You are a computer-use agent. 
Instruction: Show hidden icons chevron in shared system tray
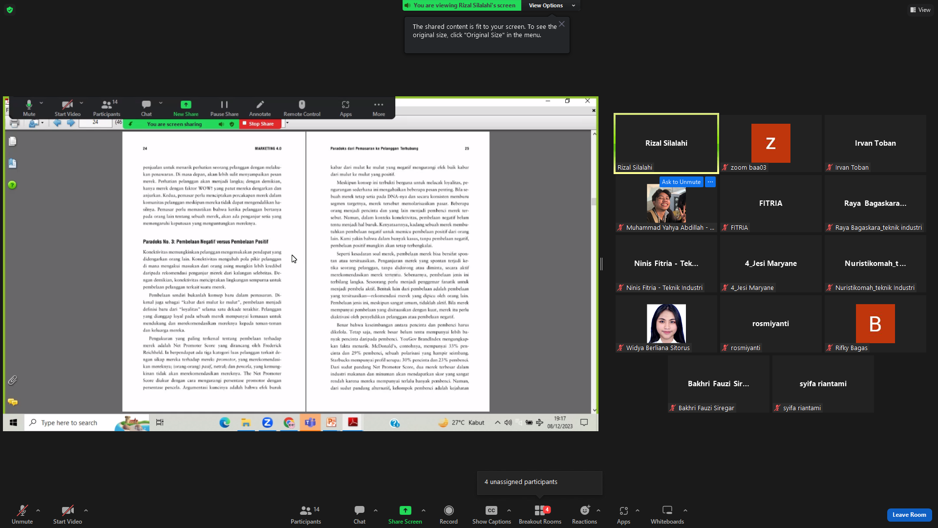497,423
